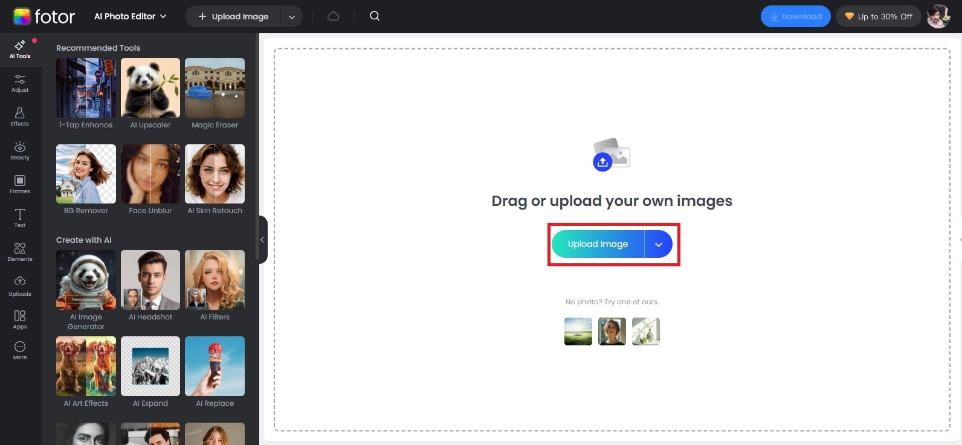Choose the woman portrait sample photo
The width and height of the screenshot is (962, 445).
[x=612, y=331]
